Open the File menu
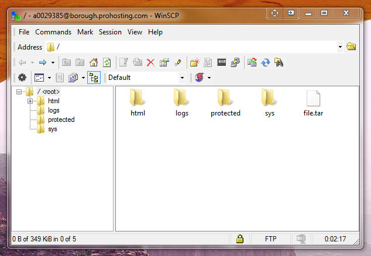371x256 pixels. click(24, 32)
